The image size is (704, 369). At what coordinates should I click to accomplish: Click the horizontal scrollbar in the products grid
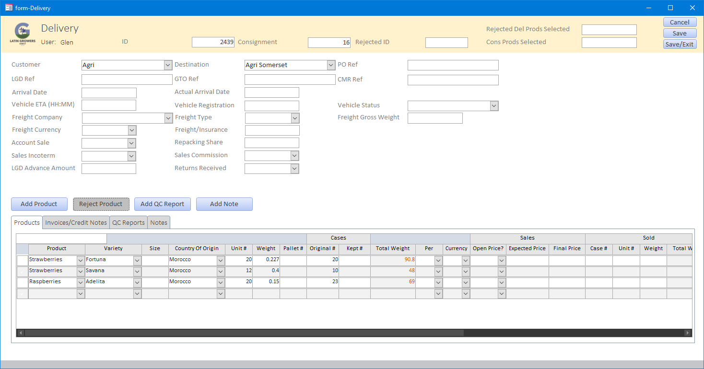coord(245,333)
